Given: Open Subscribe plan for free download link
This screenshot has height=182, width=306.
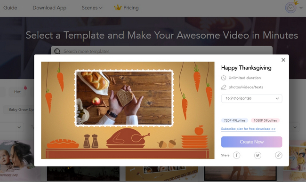Looking at the screenshot, I should [248, 129].
